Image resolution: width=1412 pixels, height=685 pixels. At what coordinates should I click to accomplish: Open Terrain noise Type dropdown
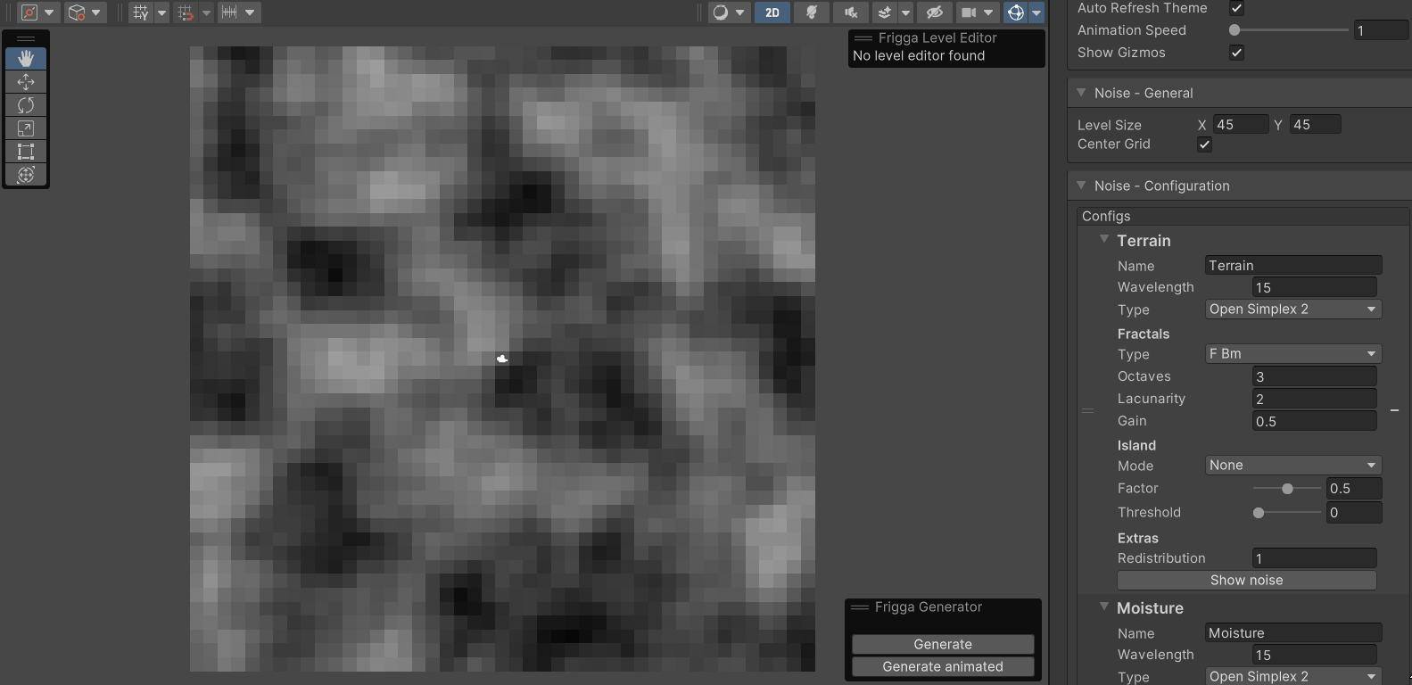(x=1292, y=309)
